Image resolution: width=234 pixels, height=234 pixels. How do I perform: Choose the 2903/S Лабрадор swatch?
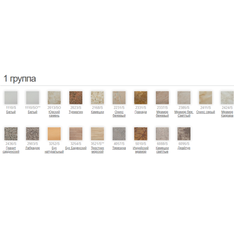pos(33,134)
